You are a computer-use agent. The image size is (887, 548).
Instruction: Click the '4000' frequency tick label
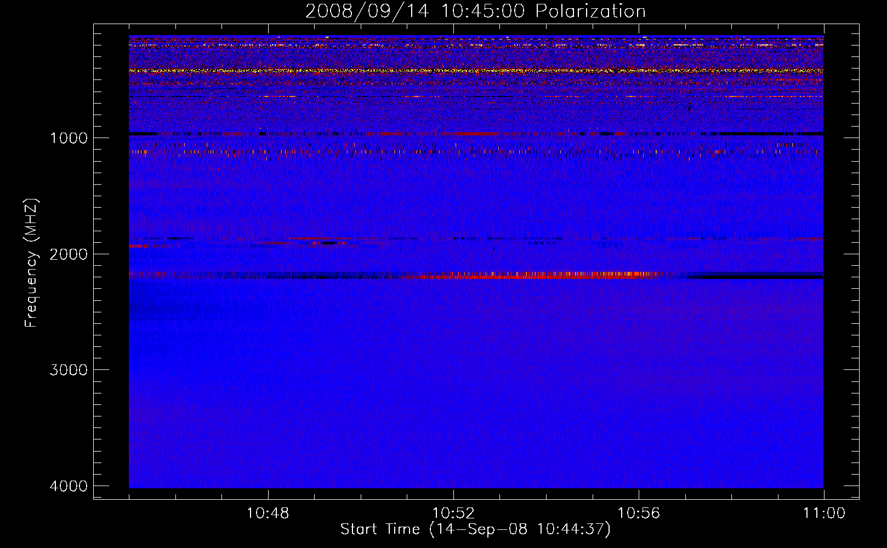click(x=69, y=486)
